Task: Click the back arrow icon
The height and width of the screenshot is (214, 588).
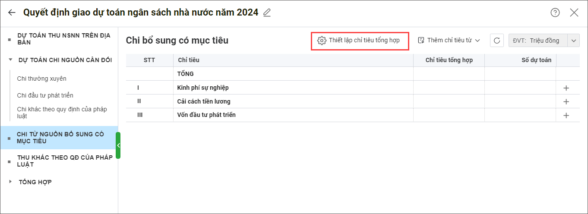Action: 12,13
